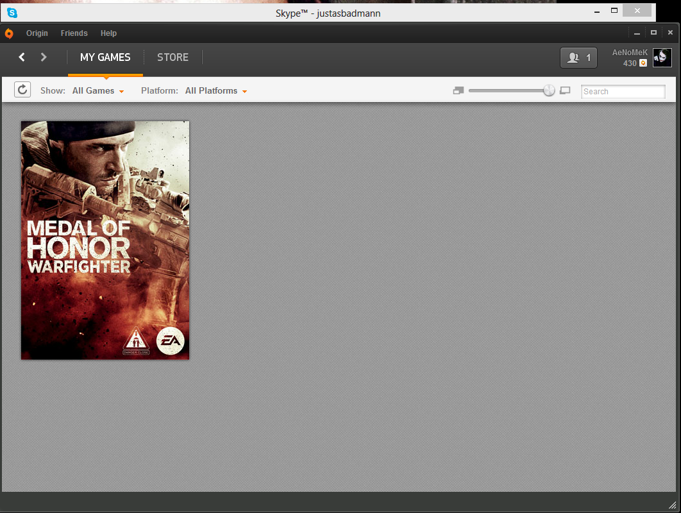This screenshot has height=513, width=681.
Task: Close the Origin window
Action: pyautogui.click(x=670, y=33)
